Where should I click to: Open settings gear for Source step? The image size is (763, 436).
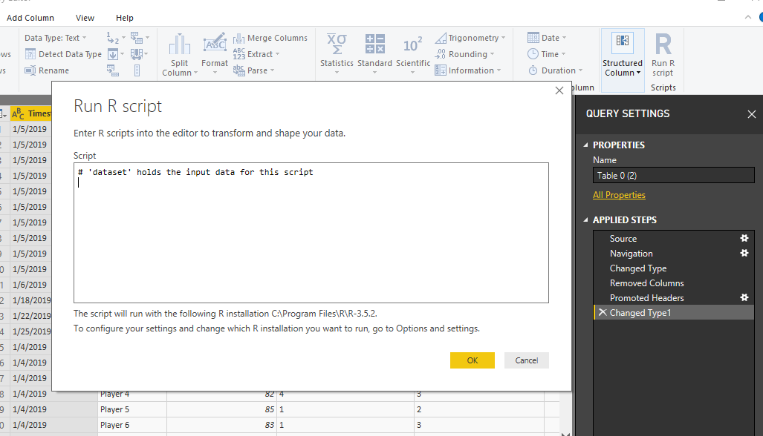(744, 239)
